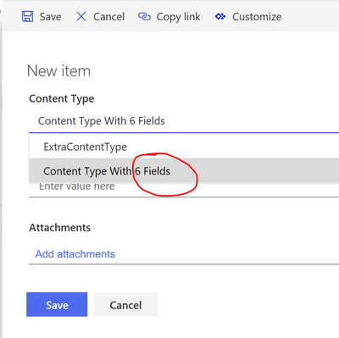Screen dimensions: 339x338
Task: Click the Content Type field label
Action: click(62, 99)
